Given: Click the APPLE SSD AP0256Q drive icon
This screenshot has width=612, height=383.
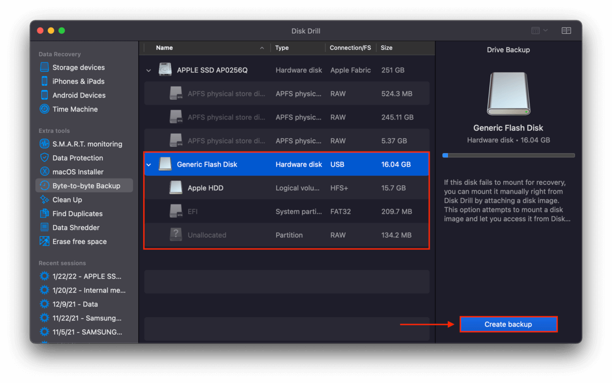Looking at the screenshot, I should 165,70.
